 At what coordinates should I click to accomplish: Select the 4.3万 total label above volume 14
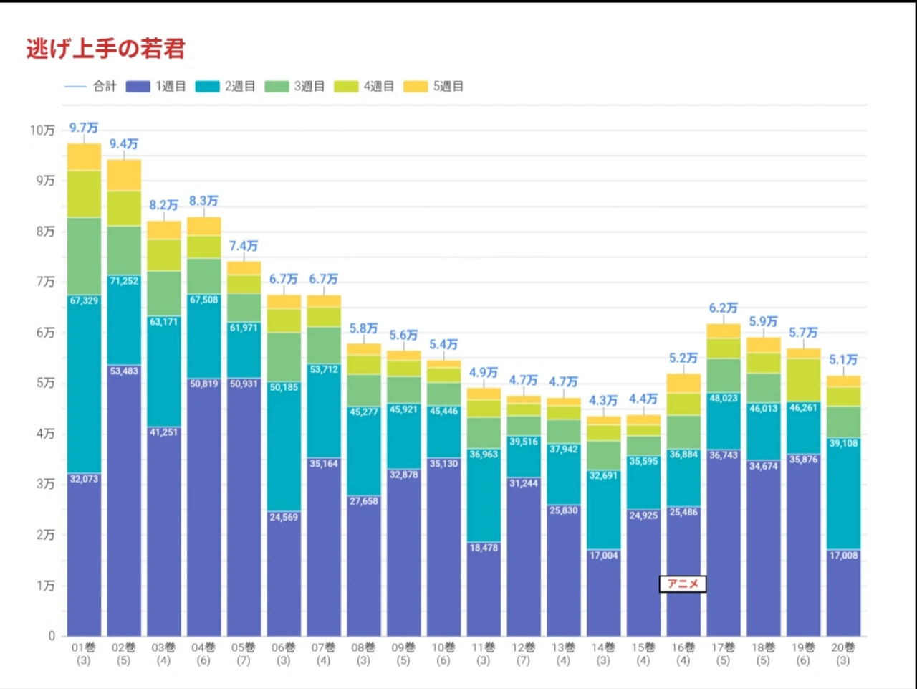point(603,401)
